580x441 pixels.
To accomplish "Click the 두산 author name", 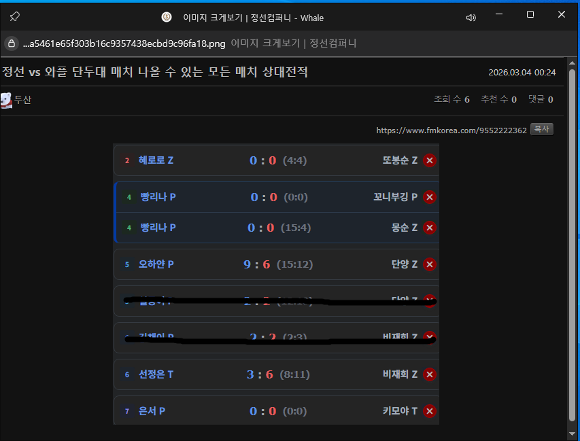I will (23, 100).
